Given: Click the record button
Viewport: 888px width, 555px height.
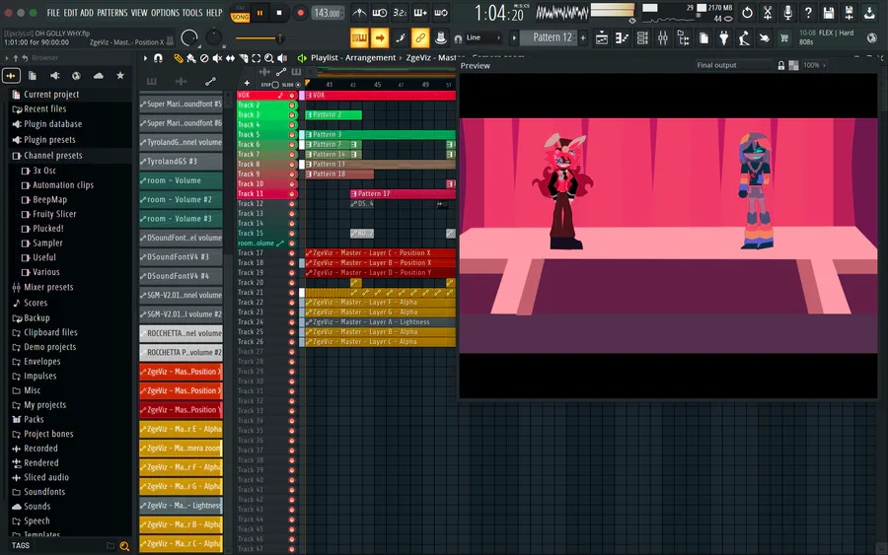Looking at the screenshot, I should tap(300, 13).
